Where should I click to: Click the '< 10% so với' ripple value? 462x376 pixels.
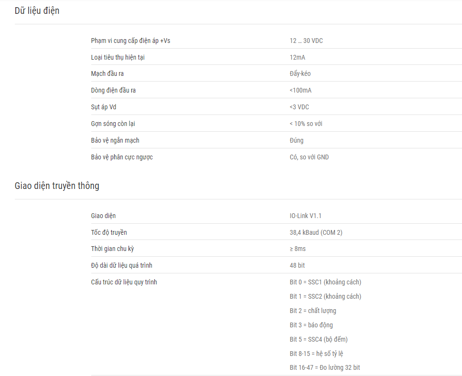pos(306,124)
